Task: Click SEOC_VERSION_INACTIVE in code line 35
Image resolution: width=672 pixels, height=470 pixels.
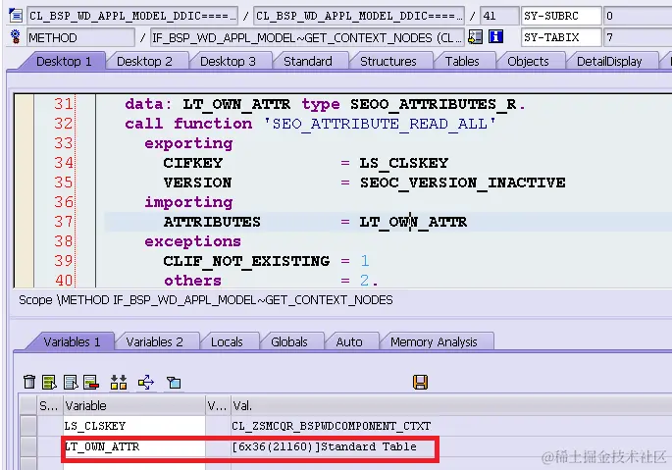Action: click(x=462, y=183)
